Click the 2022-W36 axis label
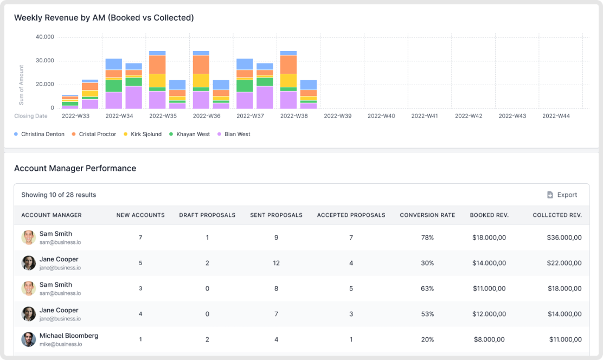Image resolution: width=603 pixels, height=360 pixels. tap(207, 116)
